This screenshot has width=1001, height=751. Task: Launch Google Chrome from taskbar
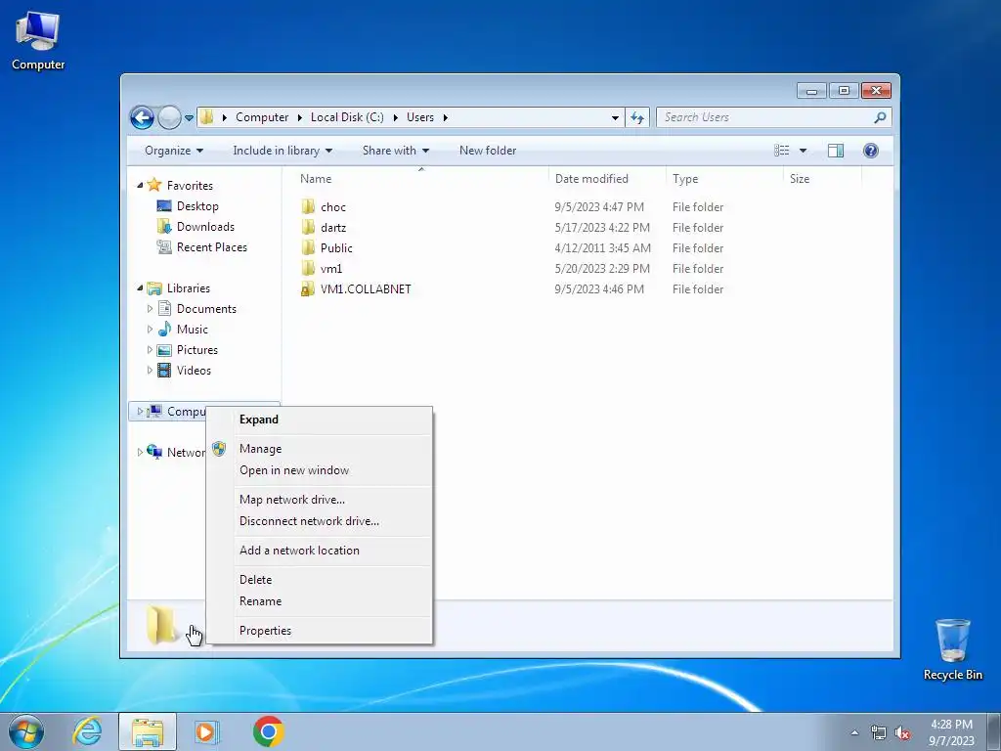pyautogui.click(x=268, y=731)
